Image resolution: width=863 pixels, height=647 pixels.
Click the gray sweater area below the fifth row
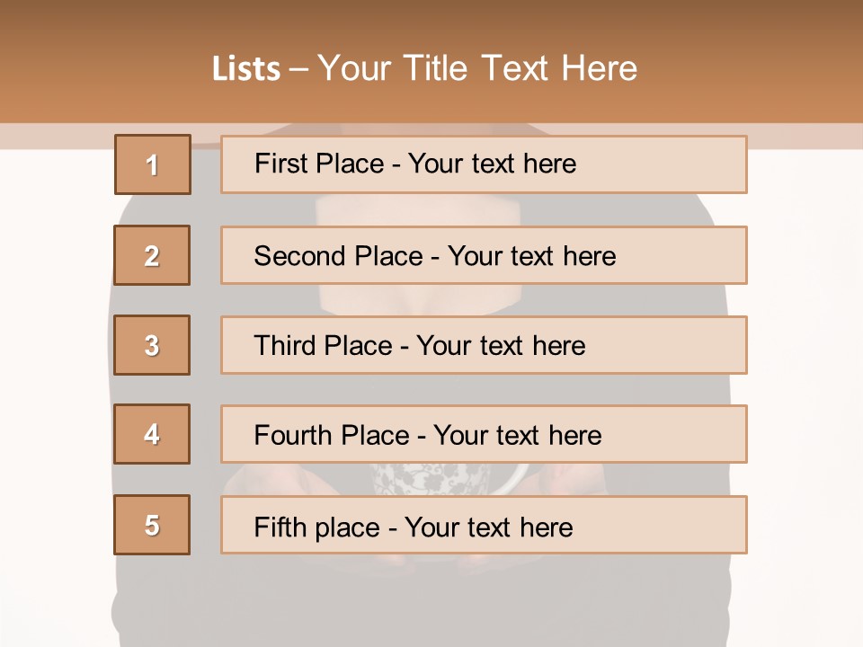(431, 602)
